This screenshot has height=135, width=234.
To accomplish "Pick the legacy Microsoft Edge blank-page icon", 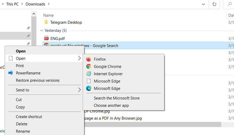I will tap(107, 81).
